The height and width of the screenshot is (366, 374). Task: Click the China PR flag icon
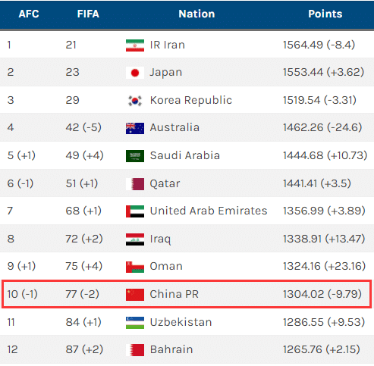tap(135, 295)
